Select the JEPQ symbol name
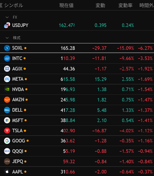The height and width of the screenshot is (176, 154). point(18,162)
